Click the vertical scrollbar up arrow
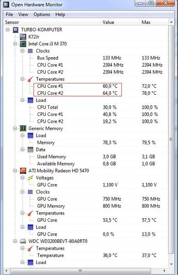178x275 pixels. coord(171,22)
